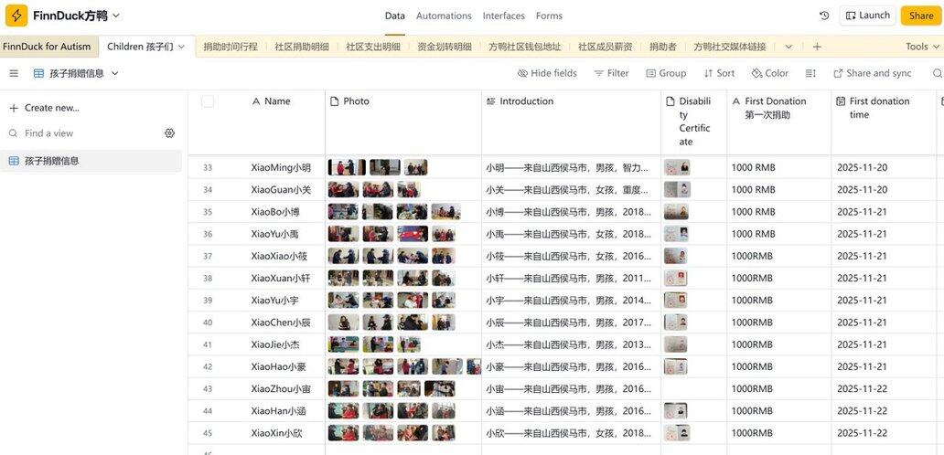Switch to the Automations tab

tap(444, 16)
